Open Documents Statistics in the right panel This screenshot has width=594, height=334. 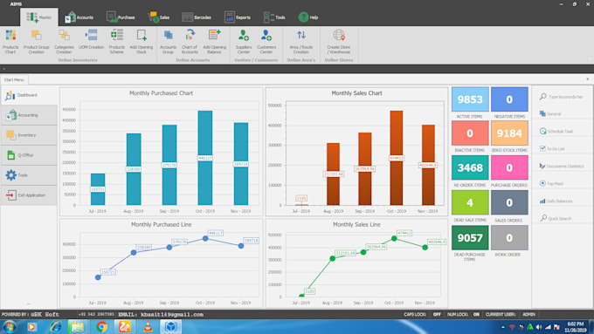(562, 166)
